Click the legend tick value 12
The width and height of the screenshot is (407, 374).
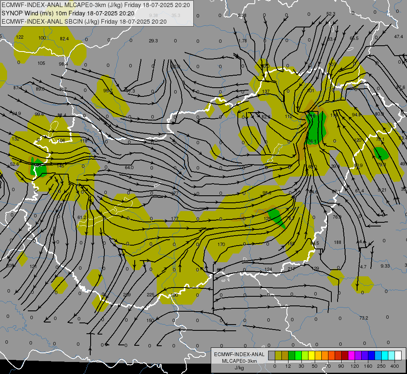point(288,366)
